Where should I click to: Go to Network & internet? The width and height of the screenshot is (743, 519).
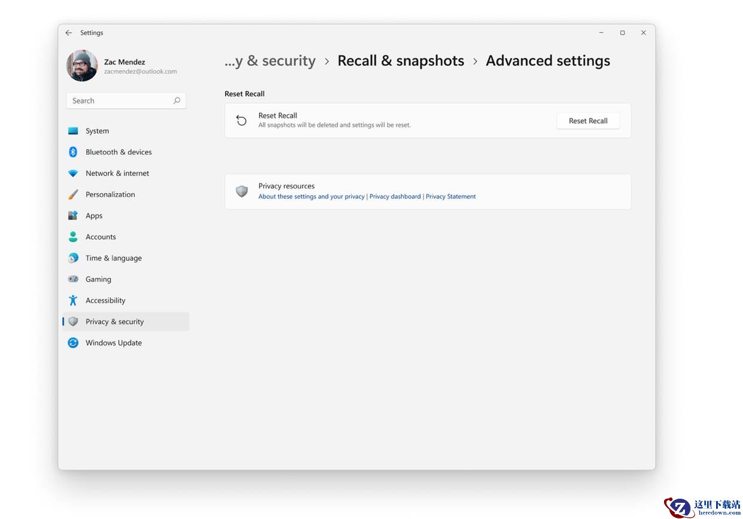pos(117,173)
